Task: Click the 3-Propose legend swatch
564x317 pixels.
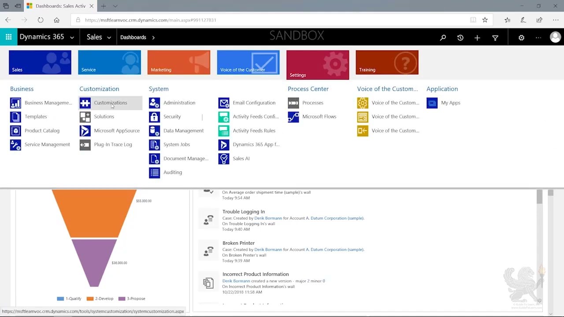Action: pyautogui.click(x=122, y=299)
